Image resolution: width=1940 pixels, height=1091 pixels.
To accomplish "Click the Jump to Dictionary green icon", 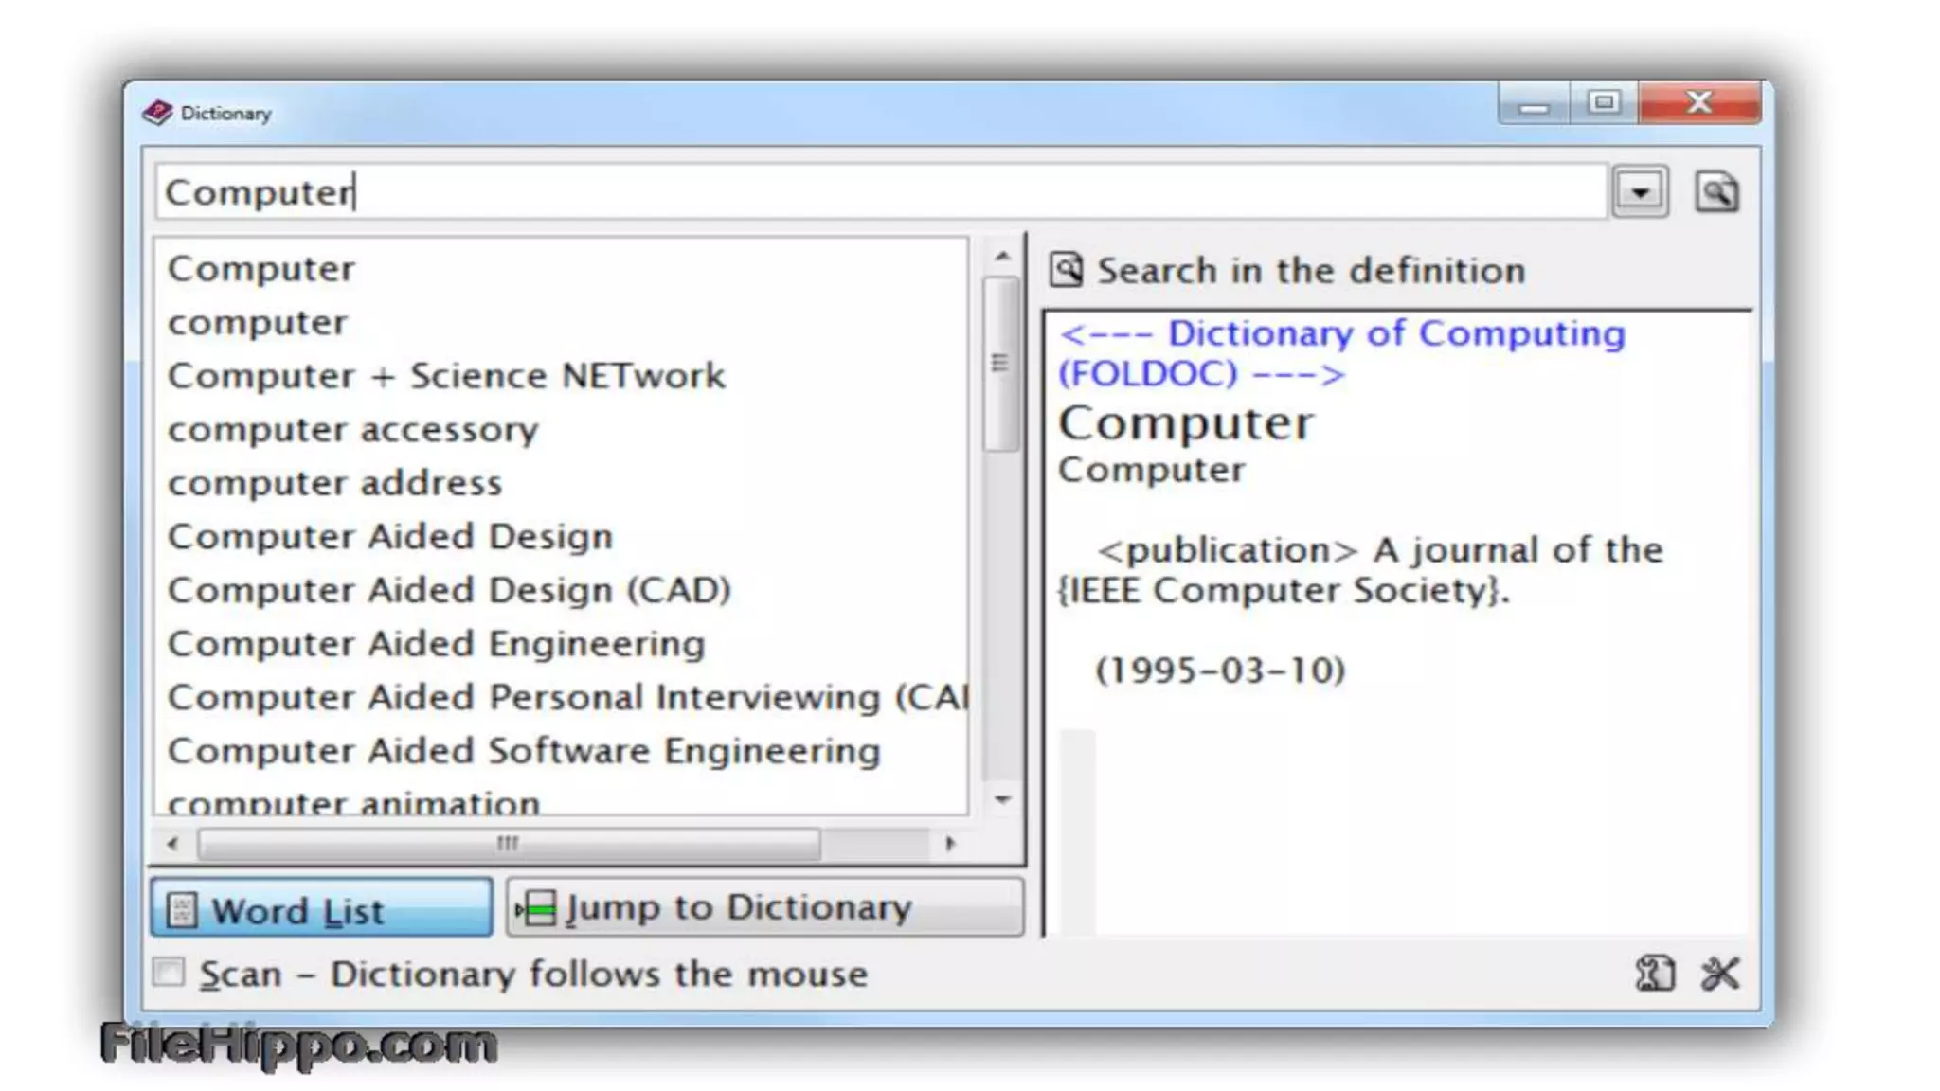I will point(537,908).
